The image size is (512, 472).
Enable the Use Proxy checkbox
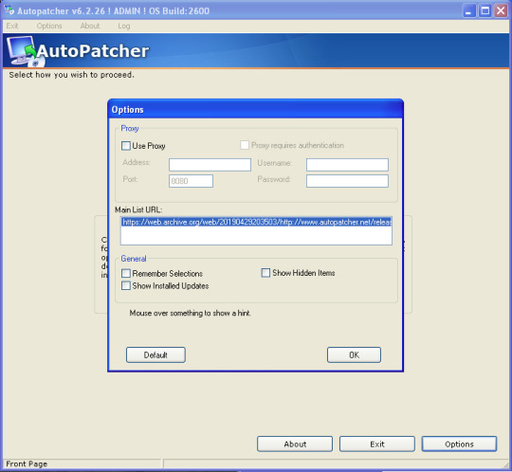pyautogui.click(x=126, y=146)
